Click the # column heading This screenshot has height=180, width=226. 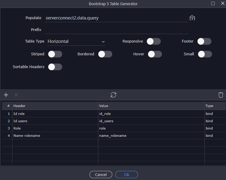pyautogui.click(x=7, y=106)
